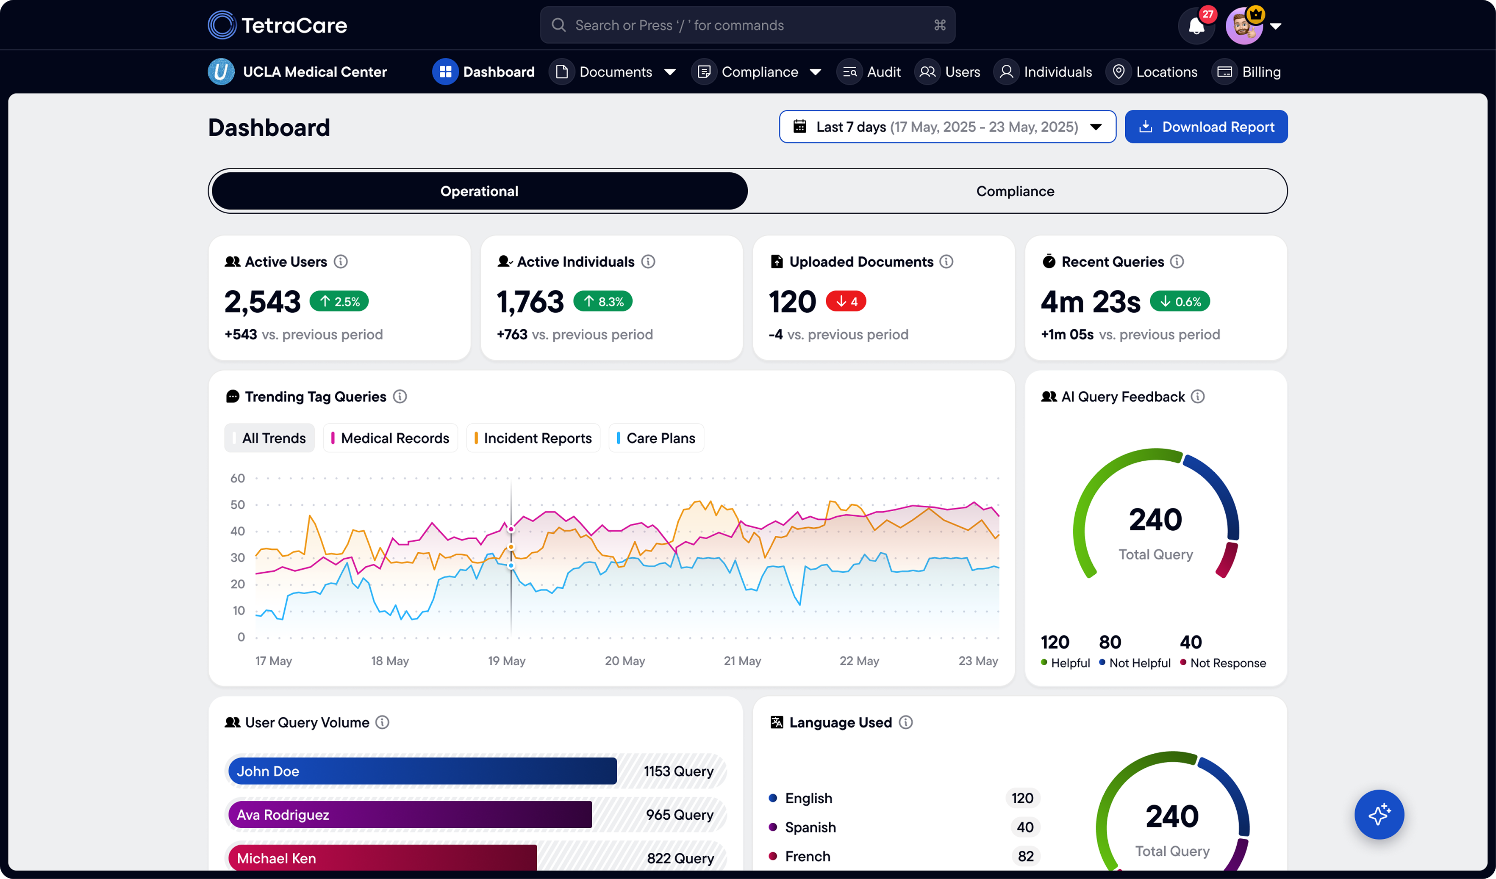This screenshot has width=1496, height=879.
Task: Select the All Trends filter
Action: tap(269, 438)
